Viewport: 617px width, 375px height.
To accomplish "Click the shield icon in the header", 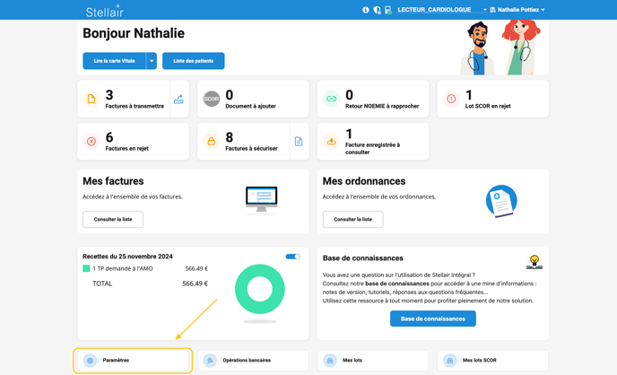I will coord(377,10).
